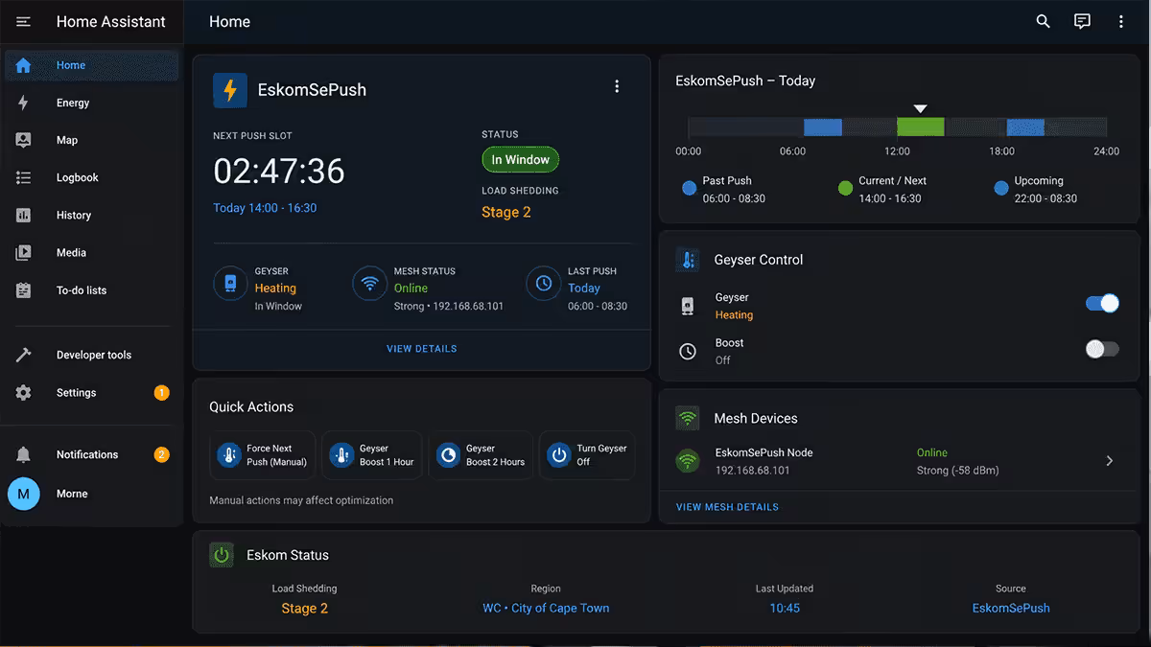Click the Logbook list icon in sidebar
1151x647 pixels.
click(x=24, y=177)
